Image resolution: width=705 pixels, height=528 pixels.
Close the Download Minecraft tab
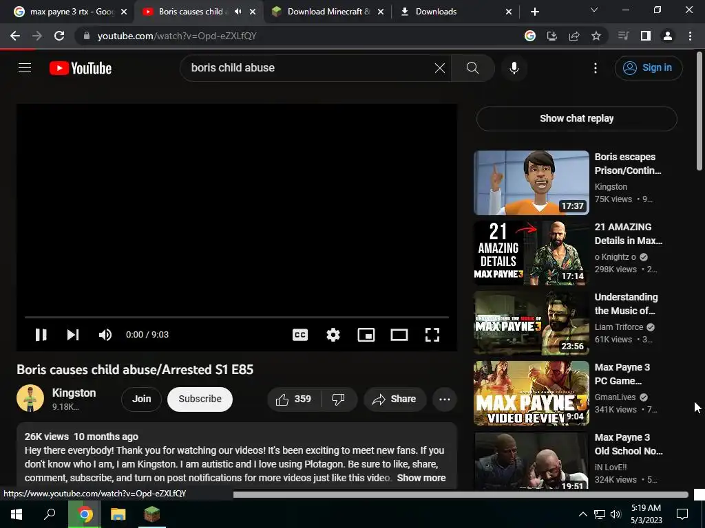point(381,12)
